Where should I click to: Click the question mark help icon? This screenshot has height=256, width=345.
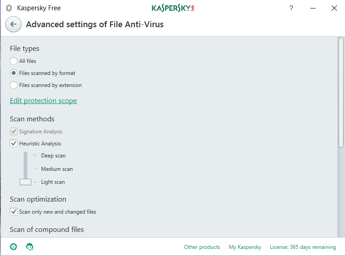[291, 8]
